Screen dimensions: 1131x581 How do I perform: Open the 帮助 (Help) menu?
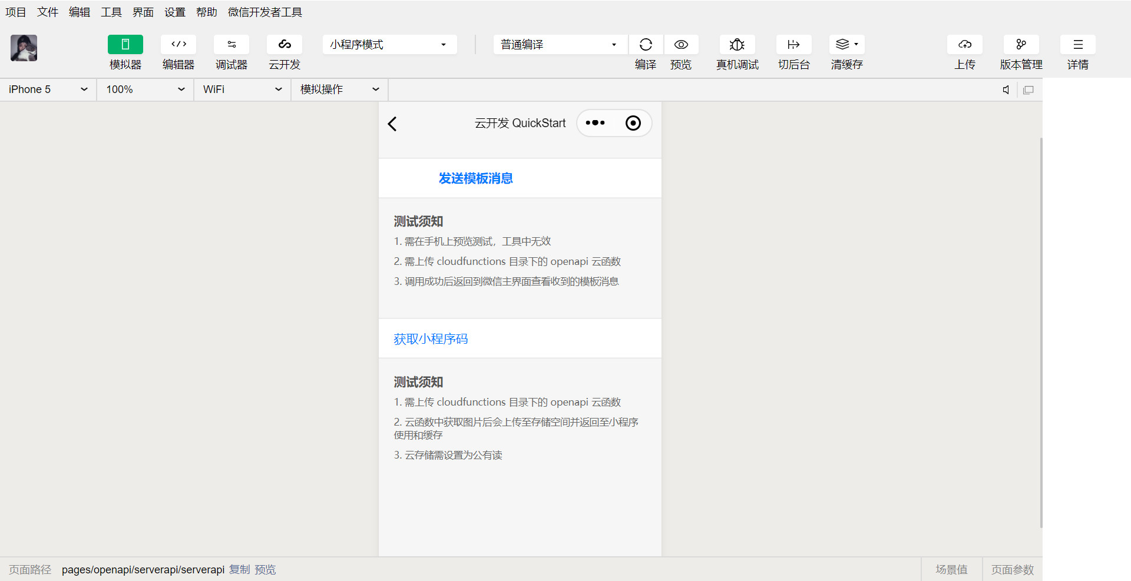point(207,12)
